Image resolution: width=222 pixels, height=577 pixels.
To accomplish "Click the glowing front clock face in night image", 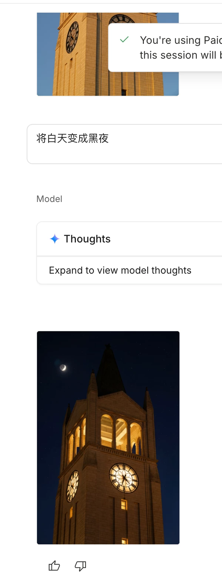I will [x=124, y=478].
